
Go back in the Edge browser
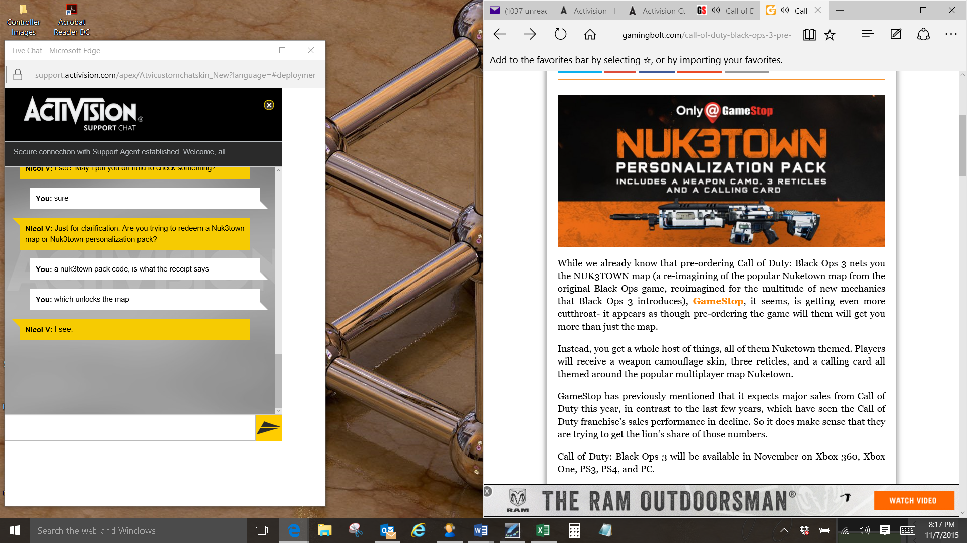(x=499, y=34)
